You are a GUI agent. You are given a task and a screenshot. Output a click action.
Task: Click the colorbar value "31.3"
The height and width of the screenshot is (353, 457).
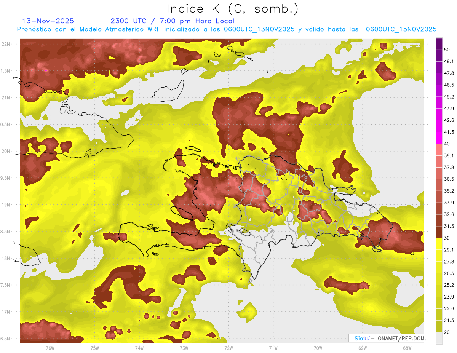(449, 226)
